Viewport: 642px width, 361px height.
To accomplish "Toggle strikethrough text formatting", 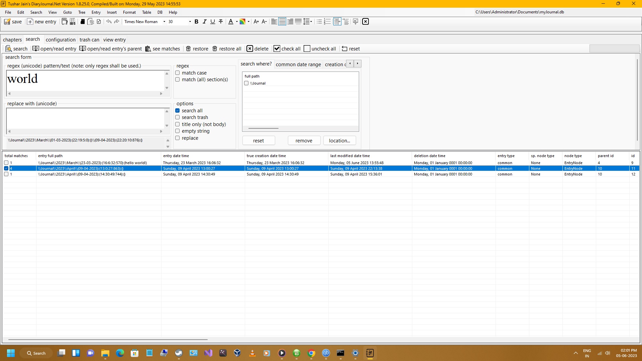I will coord(221,22).
